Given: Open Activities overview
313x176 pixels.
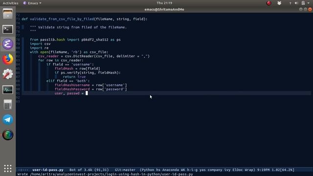Looking at the screenshot, I should [x=10, y=3].
